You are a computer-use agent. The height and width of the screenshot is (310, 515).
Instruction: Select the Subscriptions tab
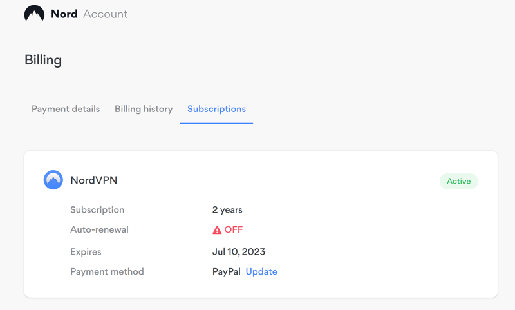coord(216,109)
